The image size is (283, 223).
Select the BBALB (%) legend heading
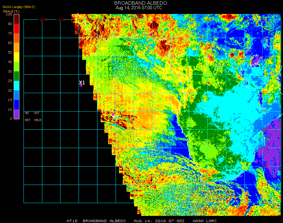tap(9, 11)
